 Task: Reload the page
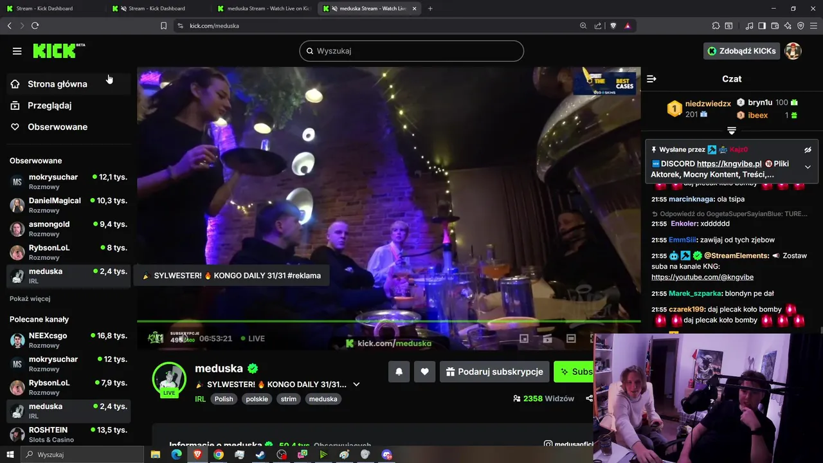[35, 26]
